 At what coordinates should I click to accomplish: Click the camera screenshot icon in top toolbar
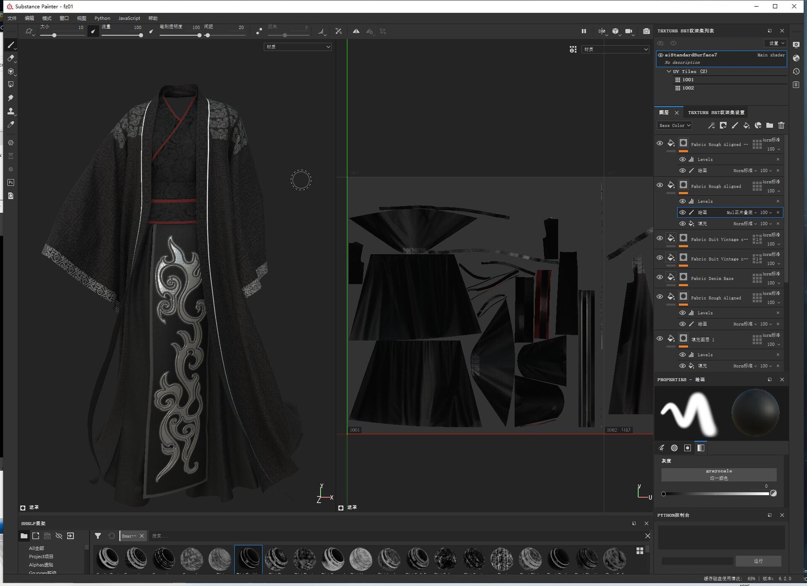(646, 31)
